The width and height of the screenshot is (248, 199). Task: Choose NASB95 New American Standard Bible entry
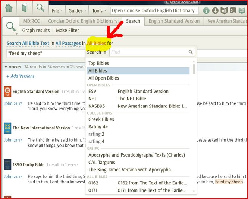tap(138, 106)
